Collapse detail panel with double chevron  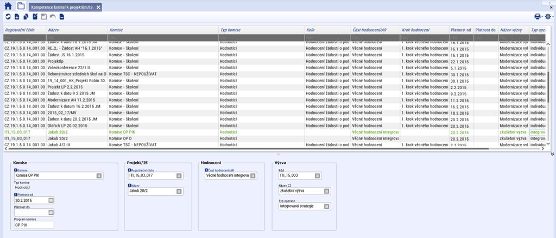(x=552, y=154)
